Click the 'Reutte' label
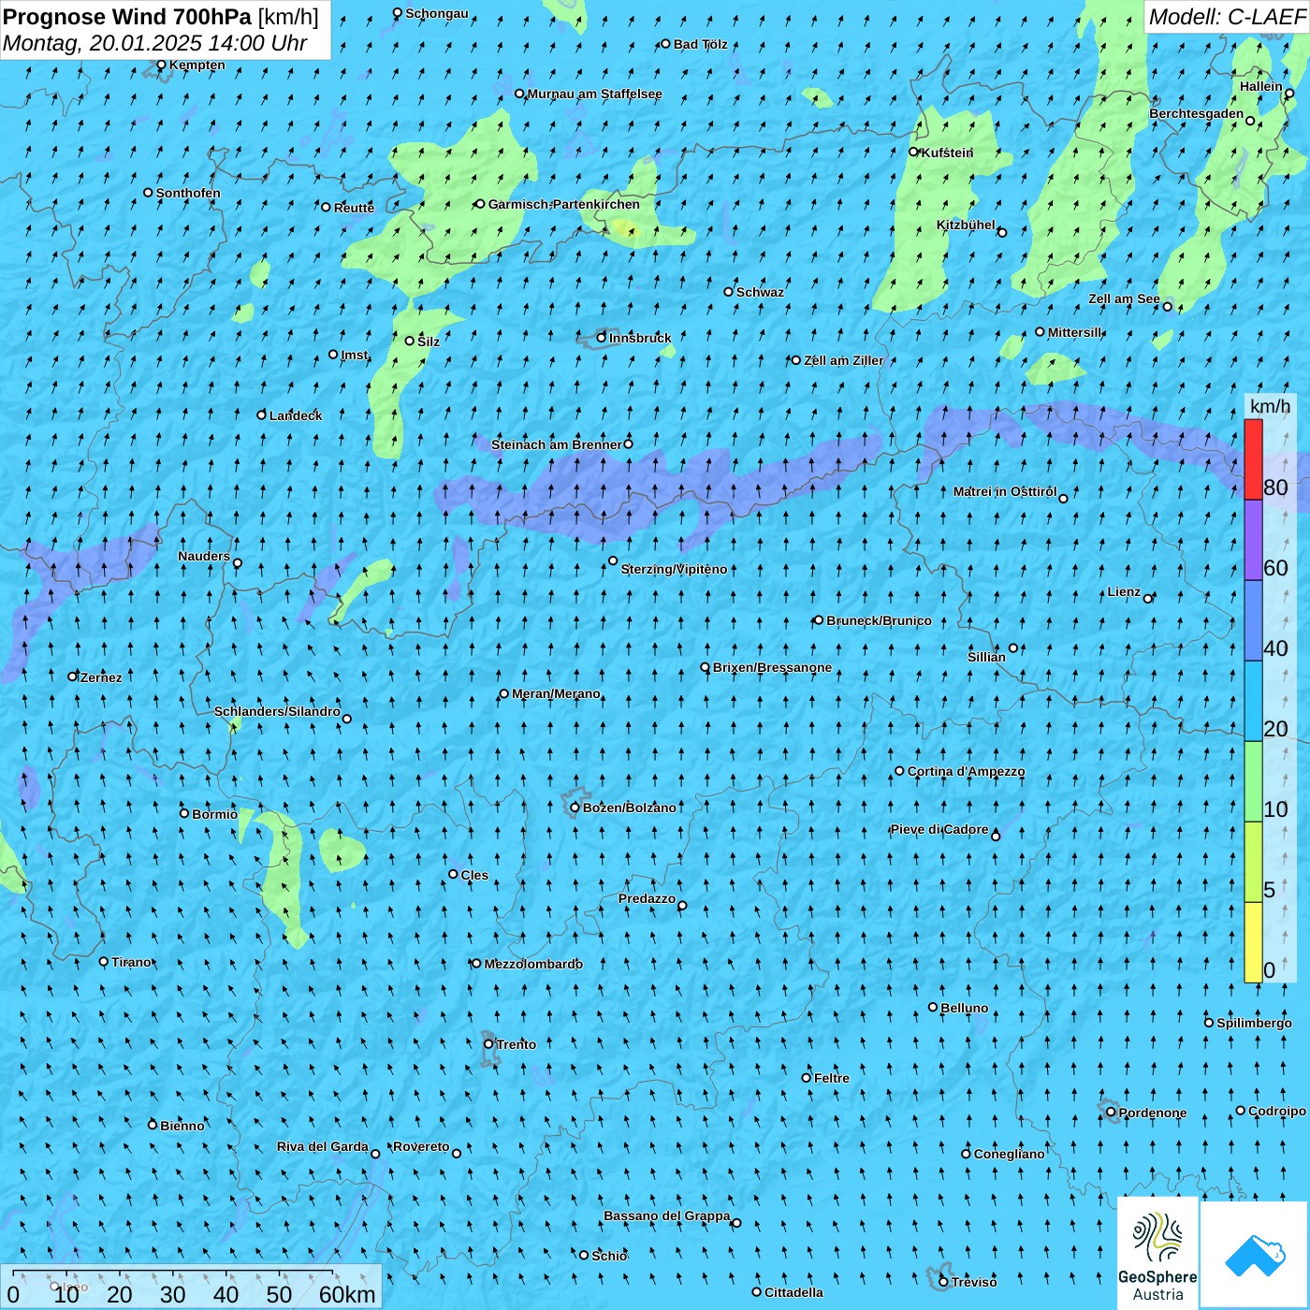1310x1310 pixels. pyautogui.click(x=355, y=208)
